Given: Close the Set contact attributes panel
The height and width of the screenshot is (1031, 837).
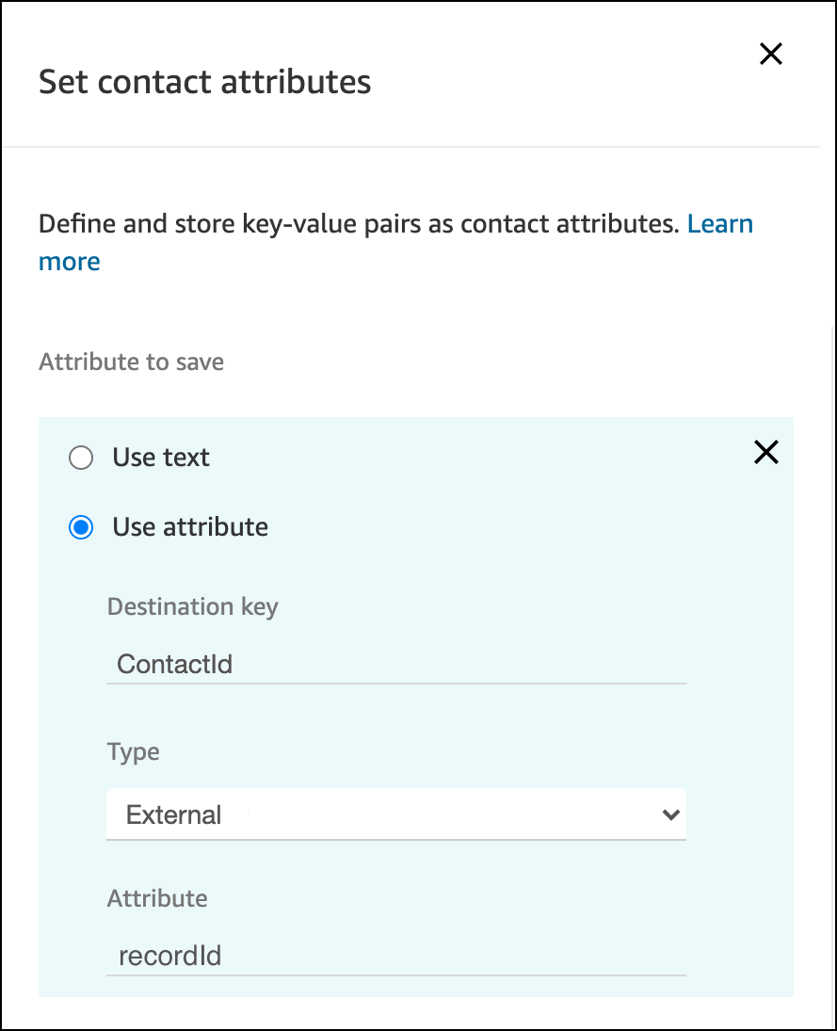Looking at the screenshot, I should [770, 54].
